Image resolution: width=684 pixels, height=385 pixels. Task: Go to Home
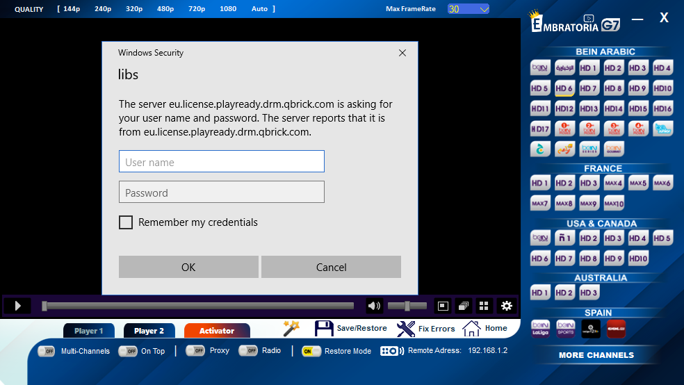484,328
